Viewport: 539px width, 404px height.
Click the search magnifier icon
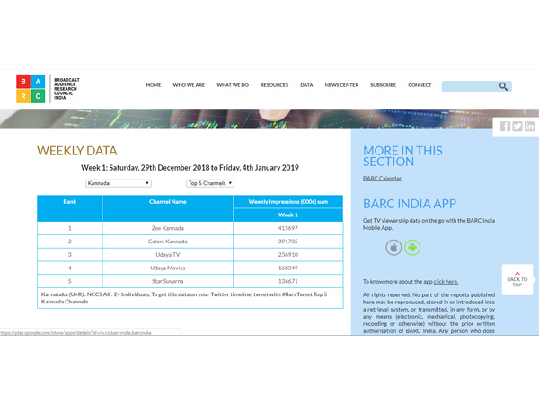(x=503, y=86)
